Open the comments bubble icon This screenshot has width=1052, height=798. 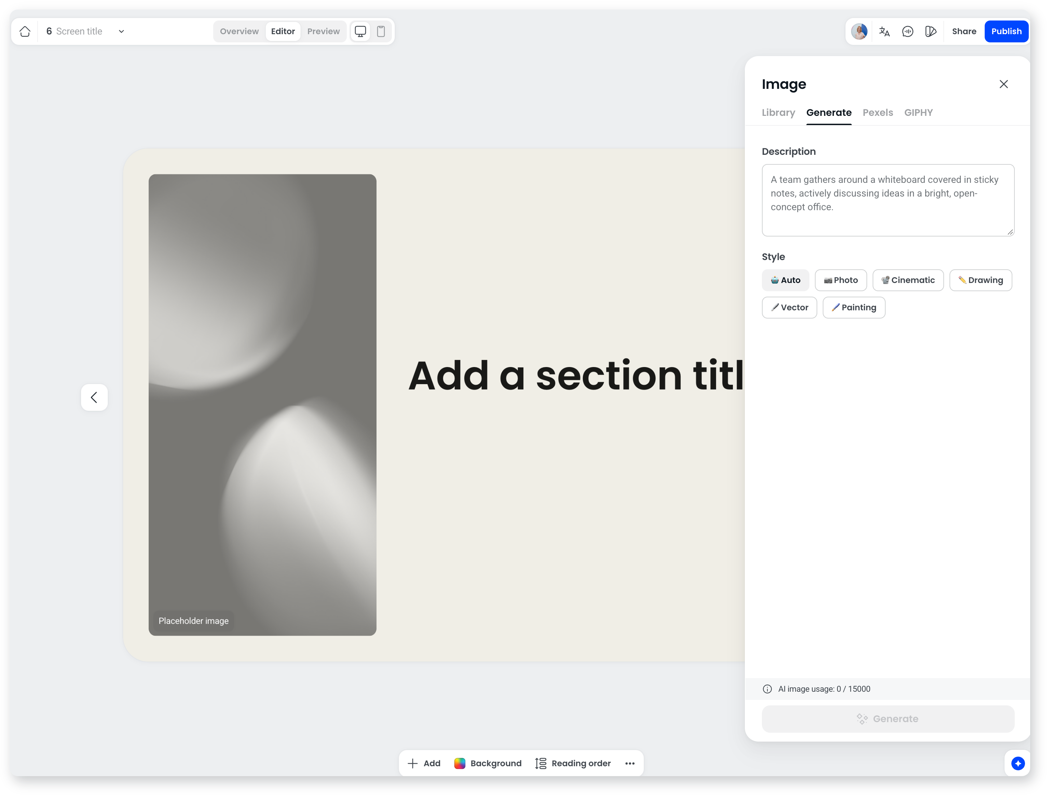point(908,31)
